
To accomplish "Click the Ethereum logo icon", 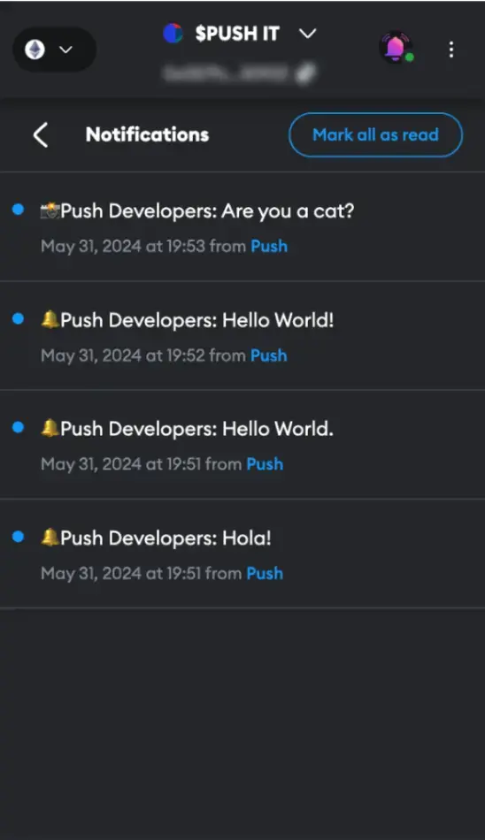I will [35, 50].
